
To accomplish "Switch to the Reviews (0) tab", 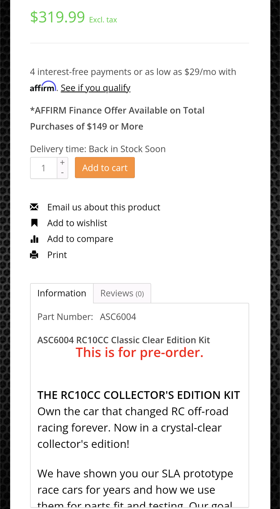I will pyautogui.click(x=122, y=293).
